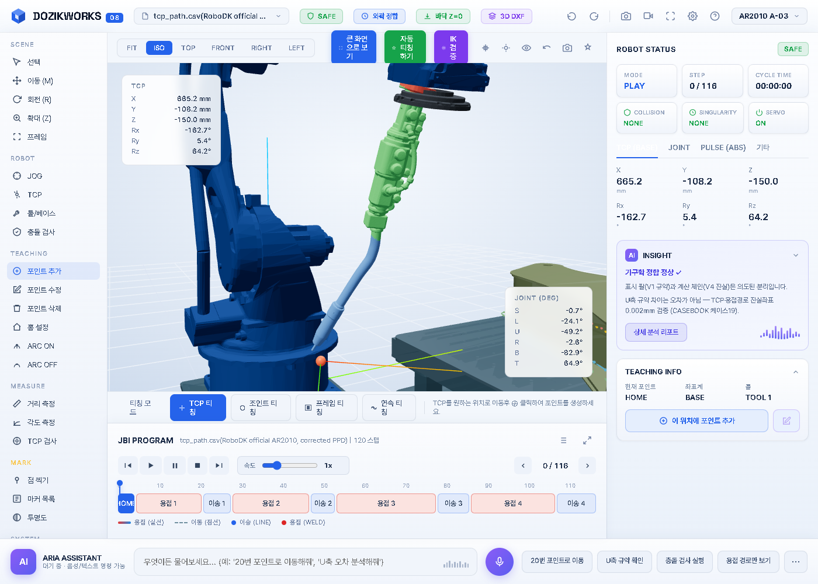818x584 pixels.
Task: Select the 회전 (R) rotate tool
Action: pyautogui.click(x=53, y=99)
